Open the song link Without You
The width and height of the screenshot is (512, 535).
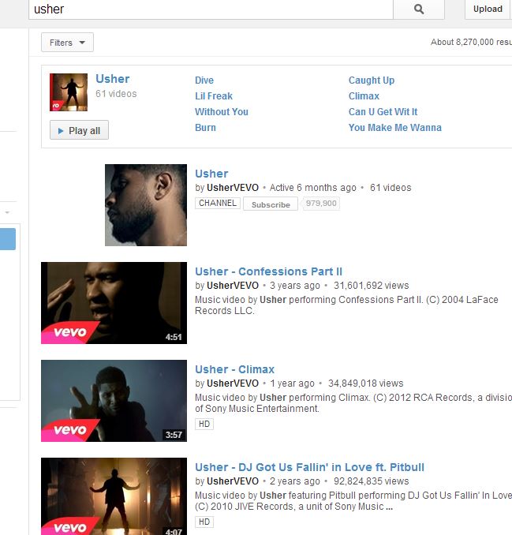[222, 112]
